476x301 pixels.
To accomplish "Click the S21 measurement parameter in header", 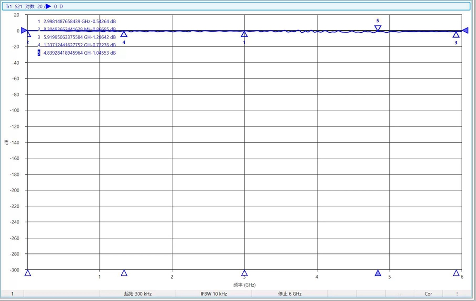I will point(18,7).
